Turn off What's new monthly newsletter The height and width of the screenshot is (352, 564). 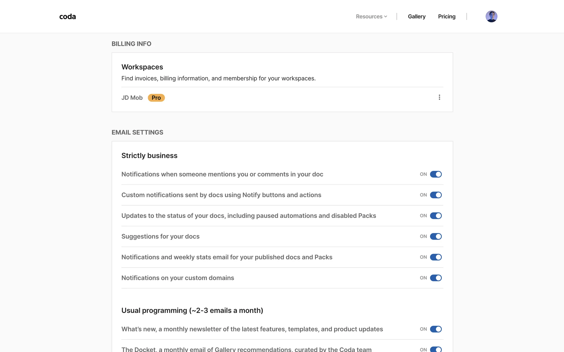(436, 329)
